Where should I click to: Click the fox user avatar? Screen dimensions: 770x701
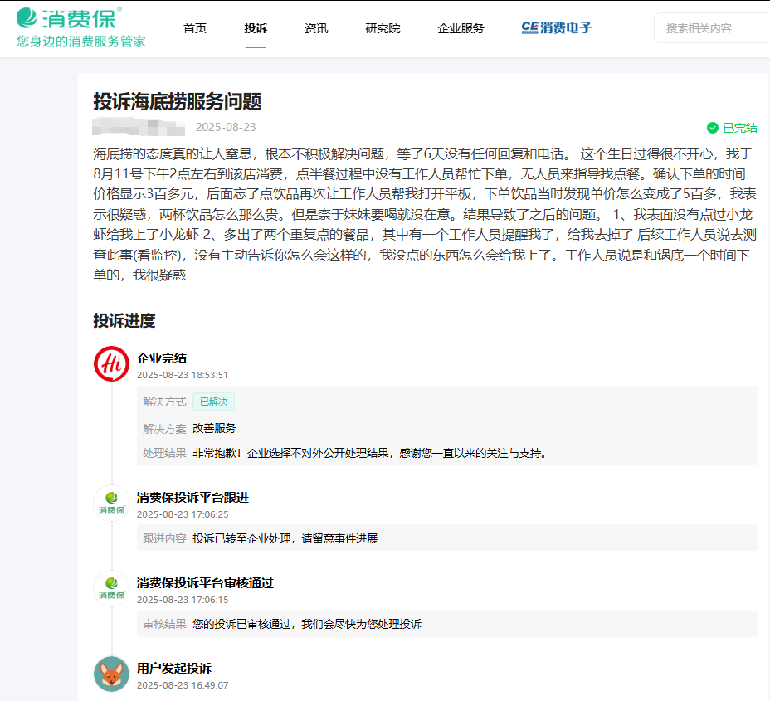pos(111,674)
